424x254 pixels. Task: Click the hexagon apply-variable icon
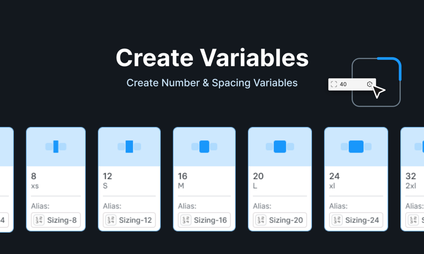coord(370,84)
